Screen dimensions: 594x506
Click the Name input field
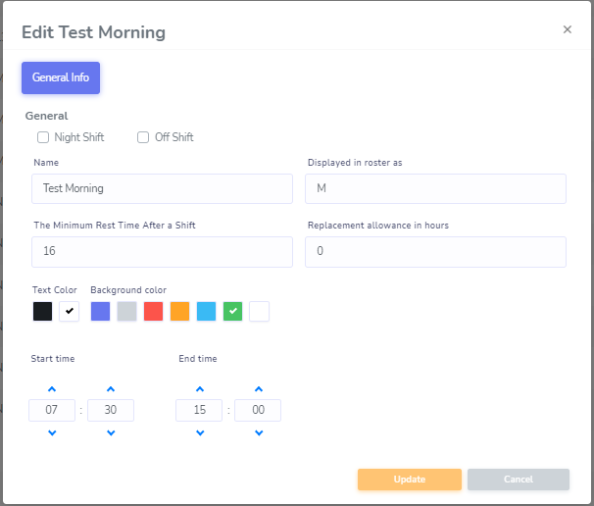pos(162,188)
